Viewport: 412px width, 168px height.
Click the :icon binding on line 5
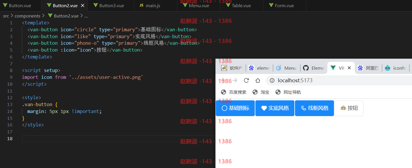[77, 50]
